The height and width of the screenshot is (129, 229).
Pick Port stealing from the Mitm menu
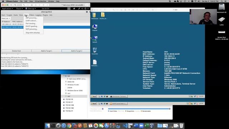pos(31,24)
